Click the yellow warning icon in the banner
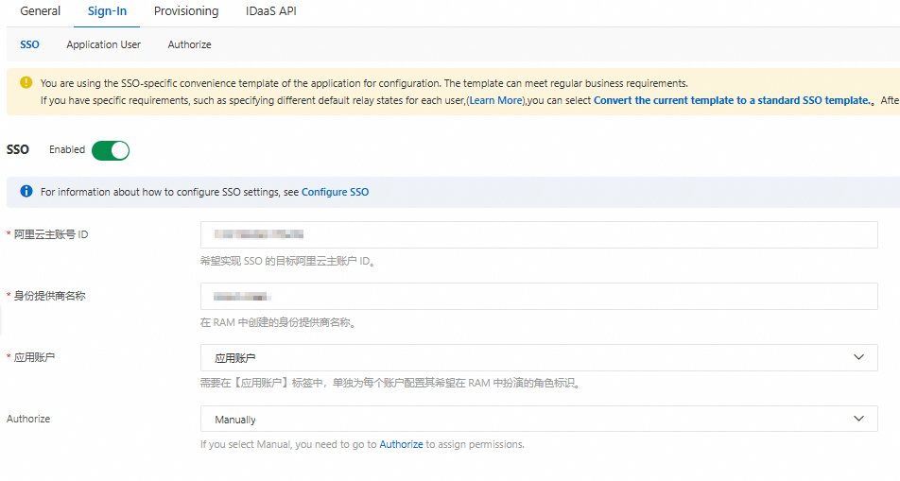The width and height of the screenshot is (900, 481). click(x=26, y=82)
